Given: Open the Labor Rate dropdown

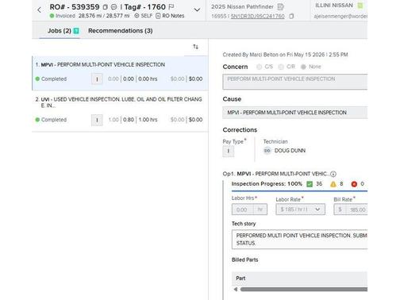Looking at the screenshot, I should (x=300, y=210).
